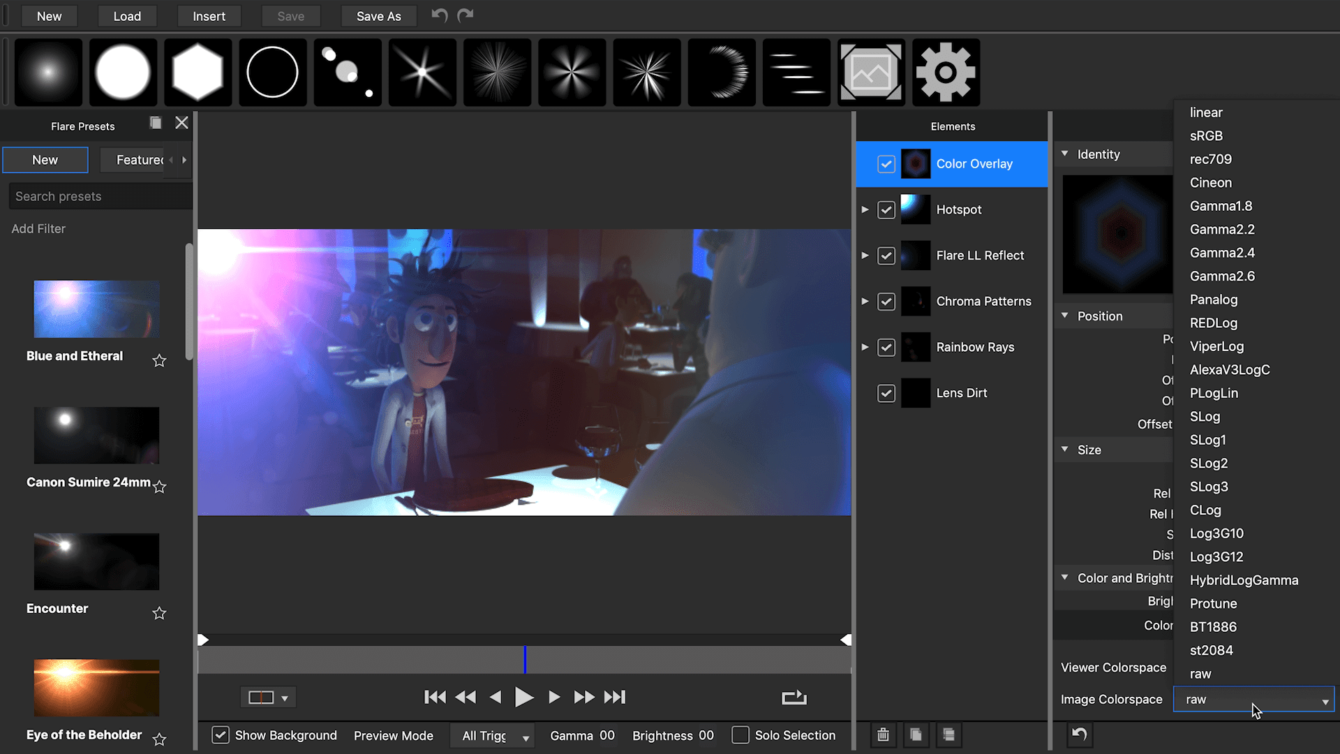Select the Canon Sumire 24mm preset
This screenshot has width=1340, height=754.
click(x=96, y=435)
